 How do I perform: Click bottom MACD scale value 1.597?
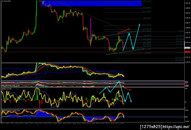coord(187,110)
